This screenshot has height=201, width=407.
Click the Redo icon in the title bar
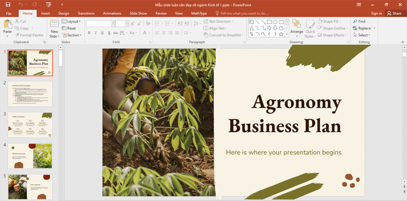[x=34, y=5]
